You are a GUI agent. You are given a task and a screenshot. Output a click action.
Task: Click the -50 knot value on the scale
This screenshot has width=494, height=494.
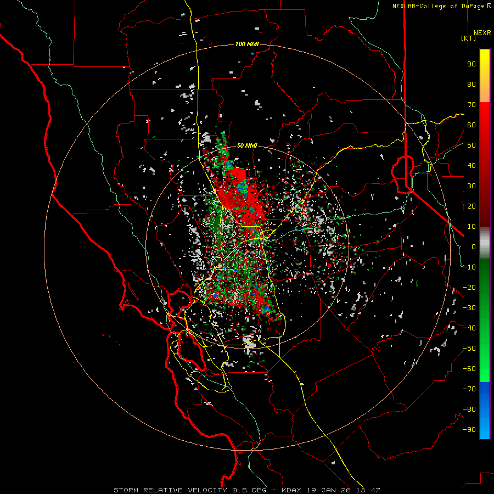(469, 348)
